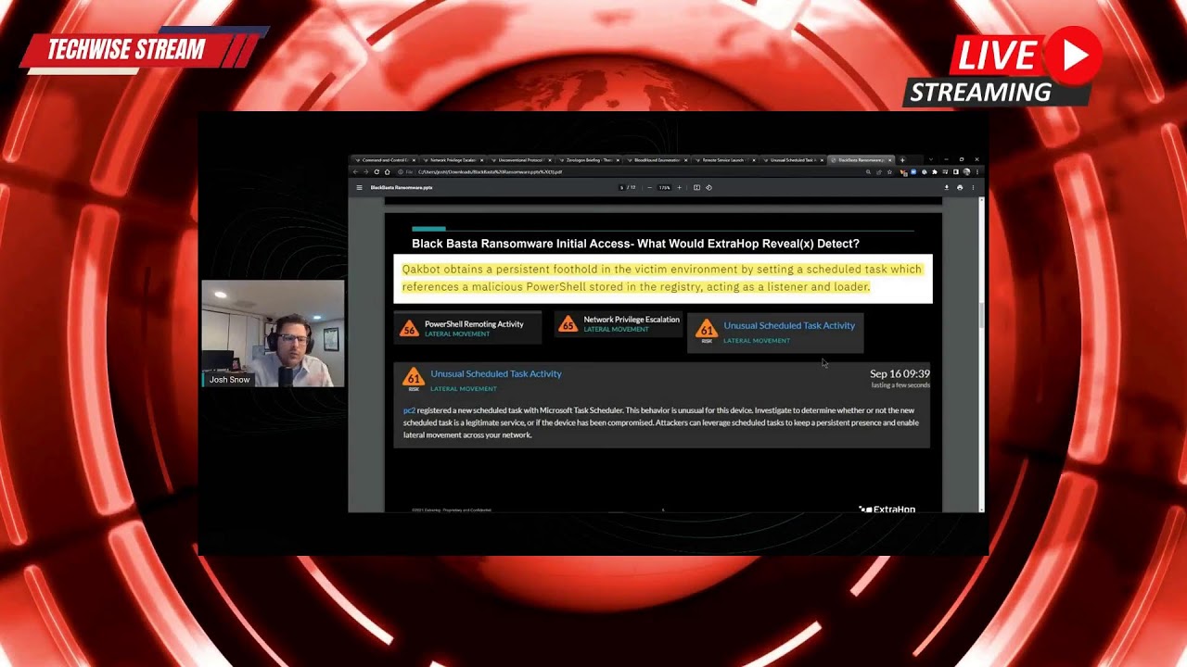Image resolution: width=1187 pixels, height=667 pixels.
Task: Click the PDF zoom in plus button
Action: [x=679, y=187]
